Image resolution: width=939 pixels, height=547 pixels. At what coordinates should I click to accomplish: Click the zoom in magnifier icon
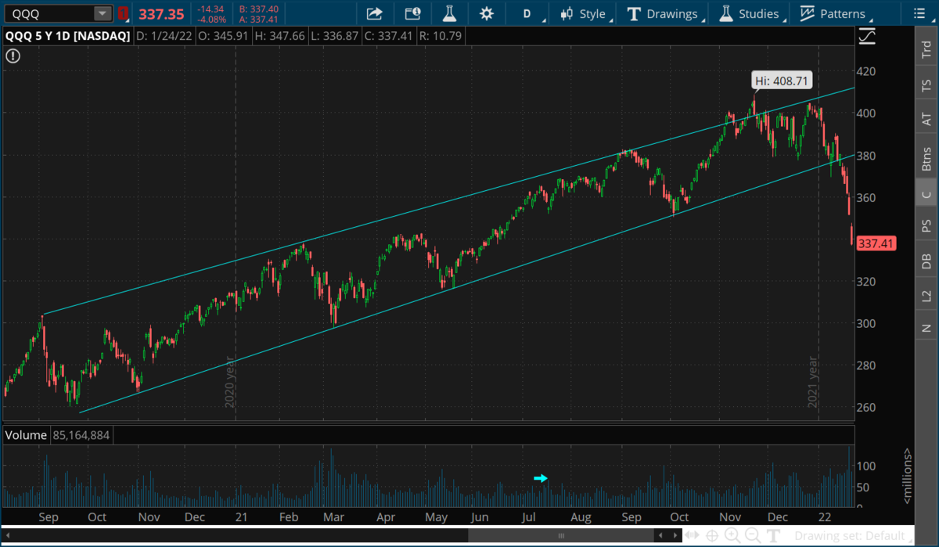[733, 536]
